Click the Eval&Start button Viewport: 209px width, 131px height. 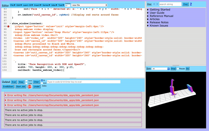(x=8, y=87)
